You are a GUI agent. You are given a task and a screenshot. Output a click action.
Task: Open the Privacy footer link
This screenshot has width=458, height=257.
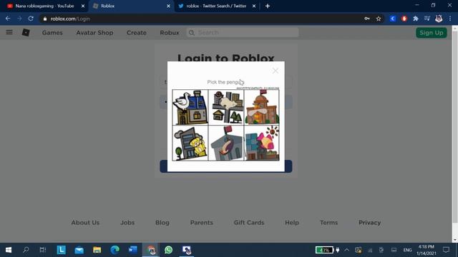point(369,223)
